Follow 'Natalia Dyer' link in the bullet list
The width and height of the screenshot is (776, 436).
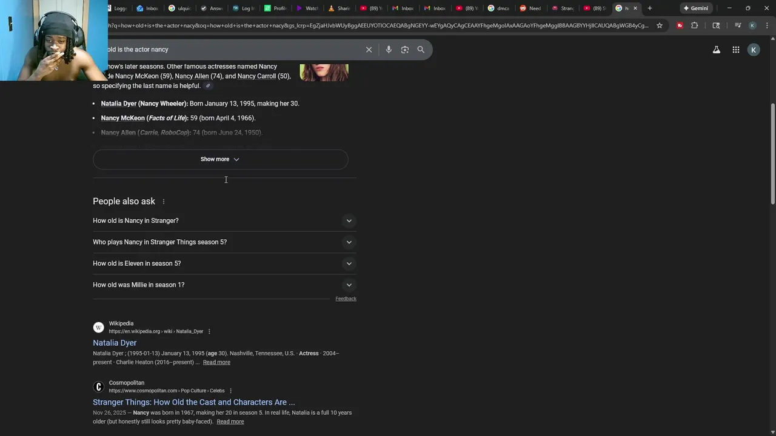pos(119,104)
